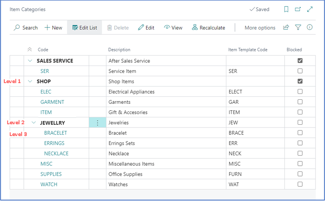The image size is (325, 201).
Task: Collapse all rows using header double chevron
Action: pos(30,50)
